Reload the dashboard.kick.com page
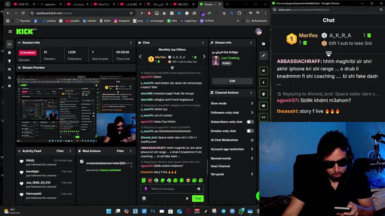The height and width of the screenshot is (216, 385). point(23,13)
